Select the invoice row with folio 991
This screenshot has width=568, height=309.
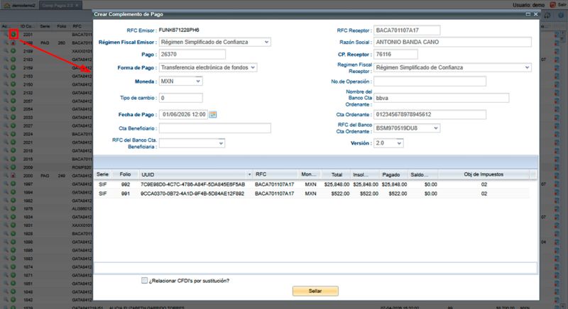(312, 193)
